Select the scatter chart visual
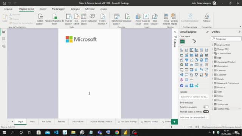Viewport: 242px width, 136px height. [191, 60]
